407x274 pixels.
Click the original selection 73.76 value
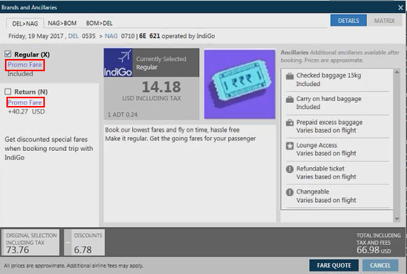pyautogui.click(x=18, y=250)
